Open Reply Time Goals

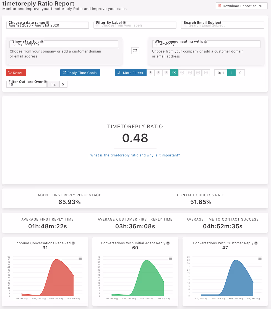pos(80,73)
